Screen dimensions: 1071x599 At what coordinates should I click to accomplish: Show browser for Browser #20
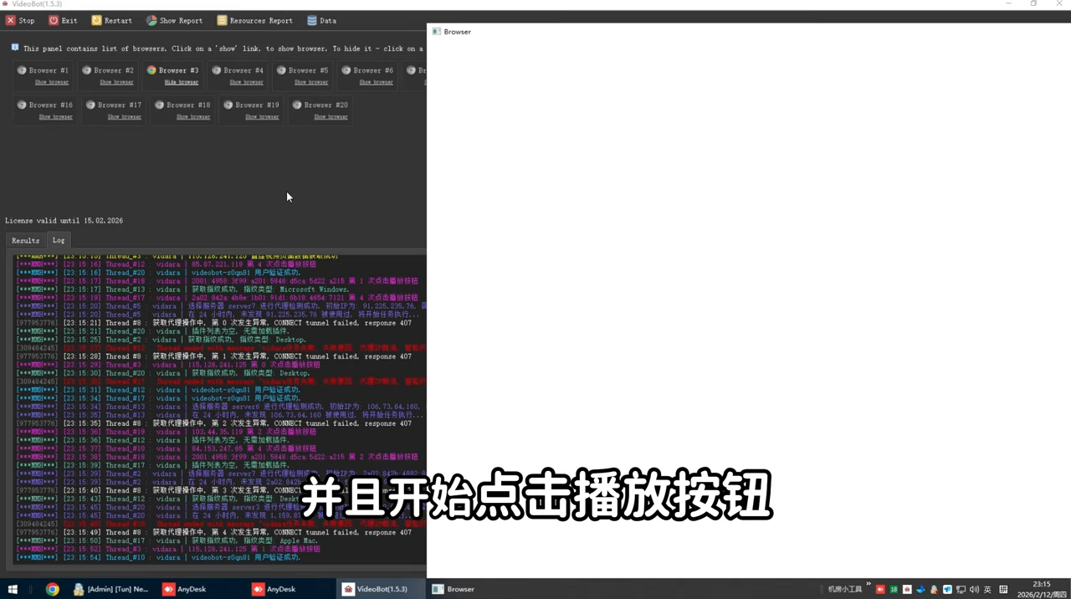[x=331, y=116]
